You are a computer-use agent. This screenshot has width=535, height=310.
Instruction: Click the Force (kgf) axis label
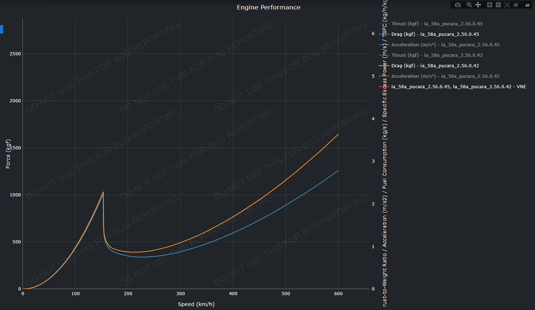(x=8, y=154)
